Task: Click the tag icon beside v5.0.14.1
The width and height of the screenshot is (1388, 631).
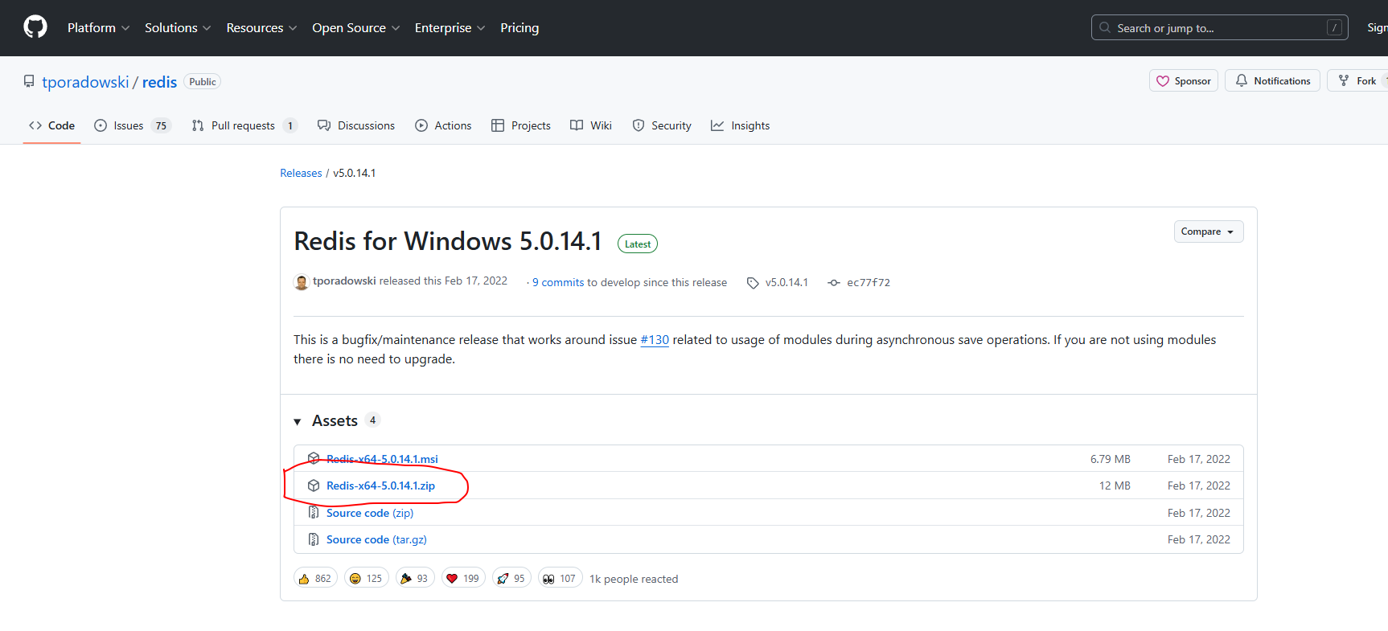Action: [x=753, y=283]
